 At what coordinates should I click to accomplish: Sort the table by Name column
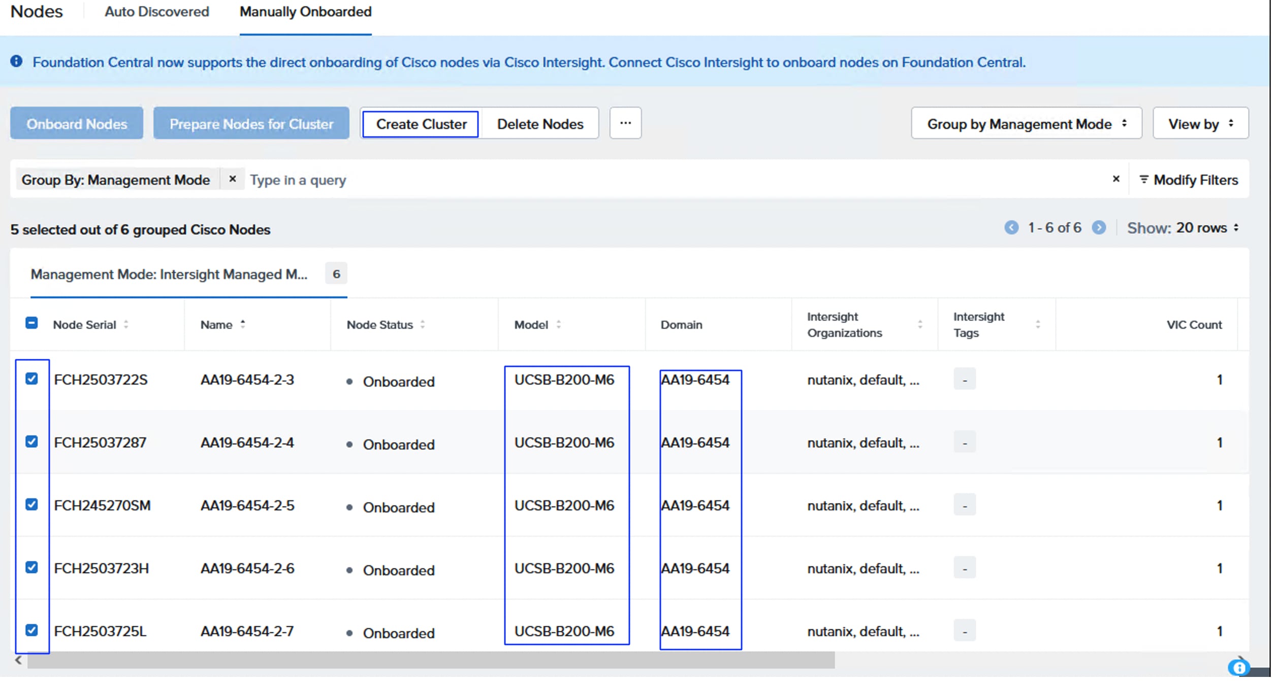click(243, 323)
